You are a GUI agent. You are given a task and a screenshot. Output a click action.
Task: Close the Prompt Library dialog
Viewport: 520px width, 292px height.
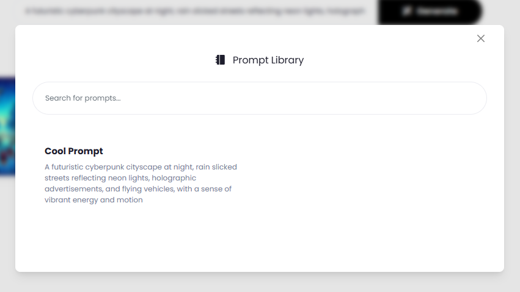pyautogui.click(x=480, y=38)
